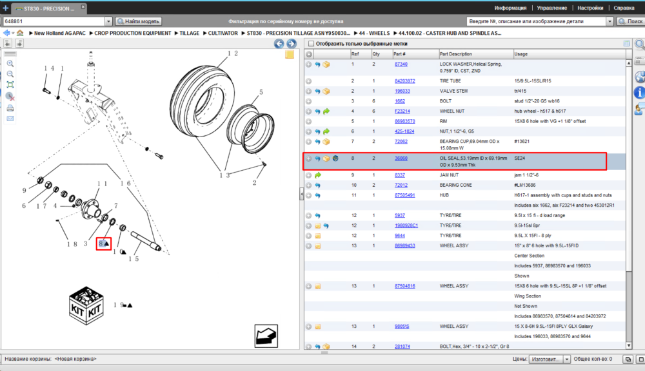Click into the serial number input field
Screen dimensions: 645x371
click(54, 21)
